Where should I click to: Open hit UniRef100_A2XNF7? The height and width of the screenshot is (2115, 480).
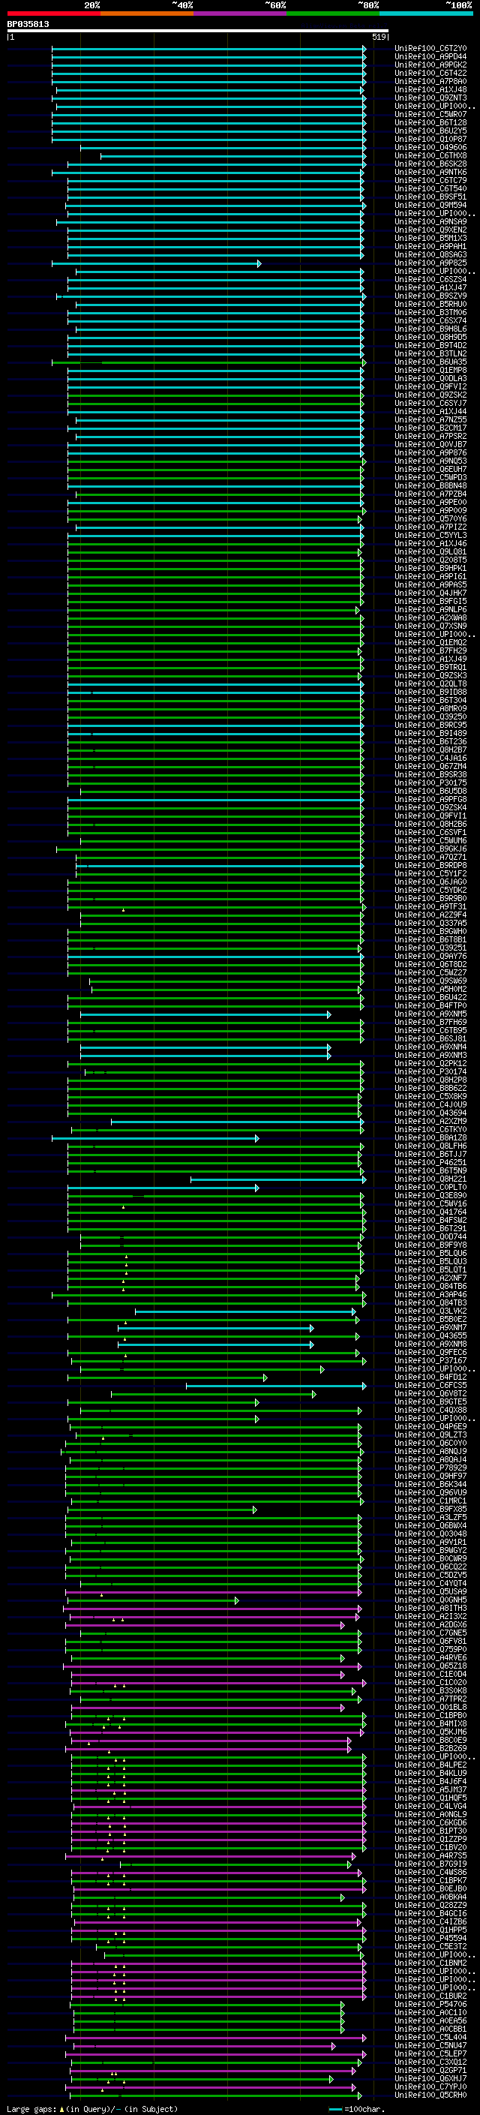pyautogui.click(x=430, y=1278)
